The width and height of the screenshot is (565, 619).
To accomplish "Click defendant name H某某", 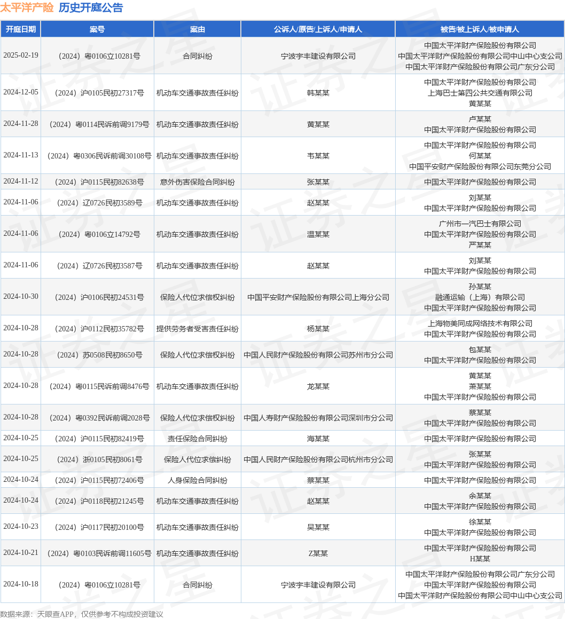I will [x=480, y=559].
